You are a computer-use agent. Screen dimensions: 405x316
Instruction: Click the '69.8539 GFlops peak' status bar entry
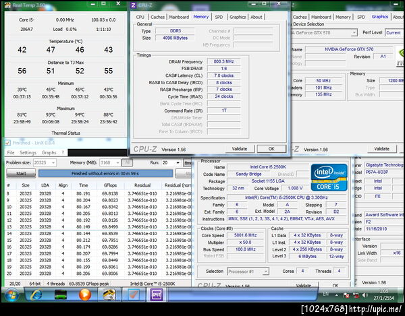[x=89, y=284]
